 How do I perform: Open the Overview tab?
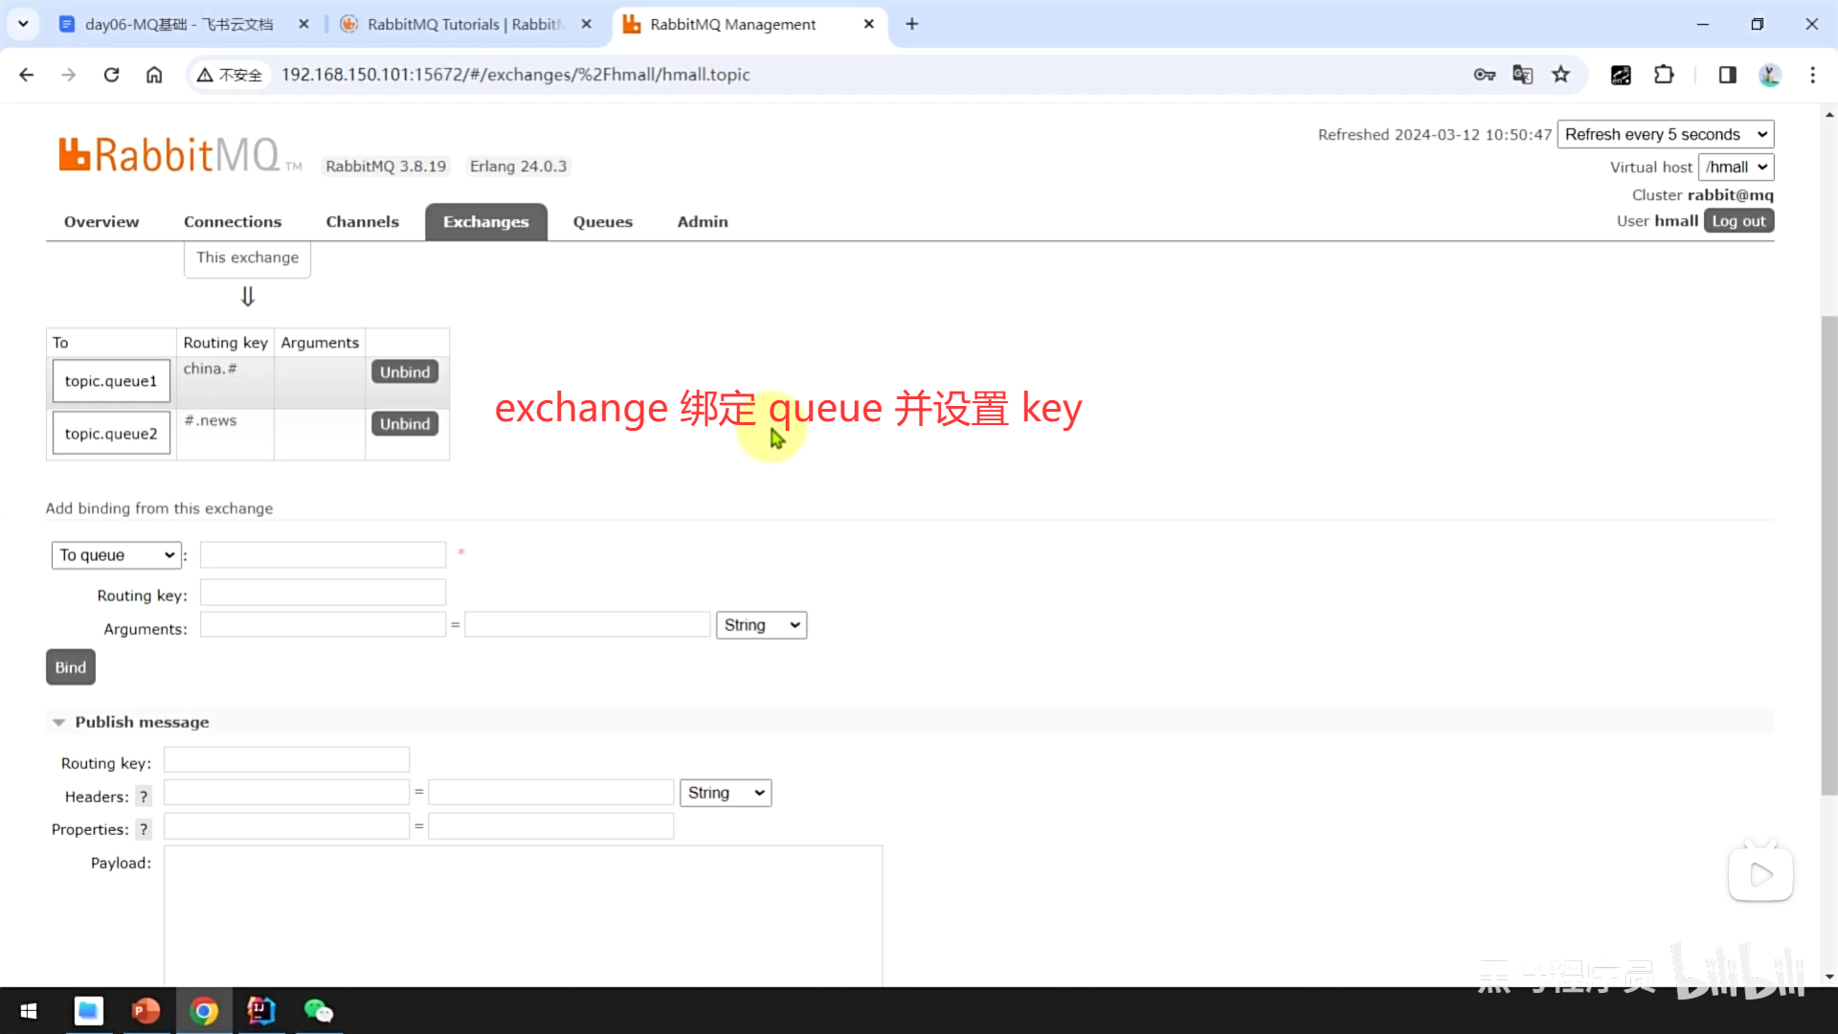click(101, 222)
